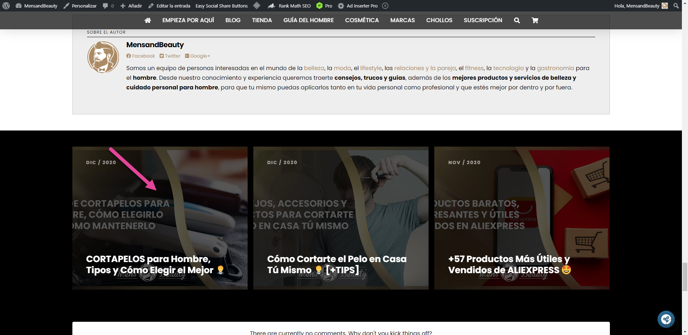Expand the Añadir new content menu
Image resolution: width=688 pixels, height=335 pixels.
(131, 6)
